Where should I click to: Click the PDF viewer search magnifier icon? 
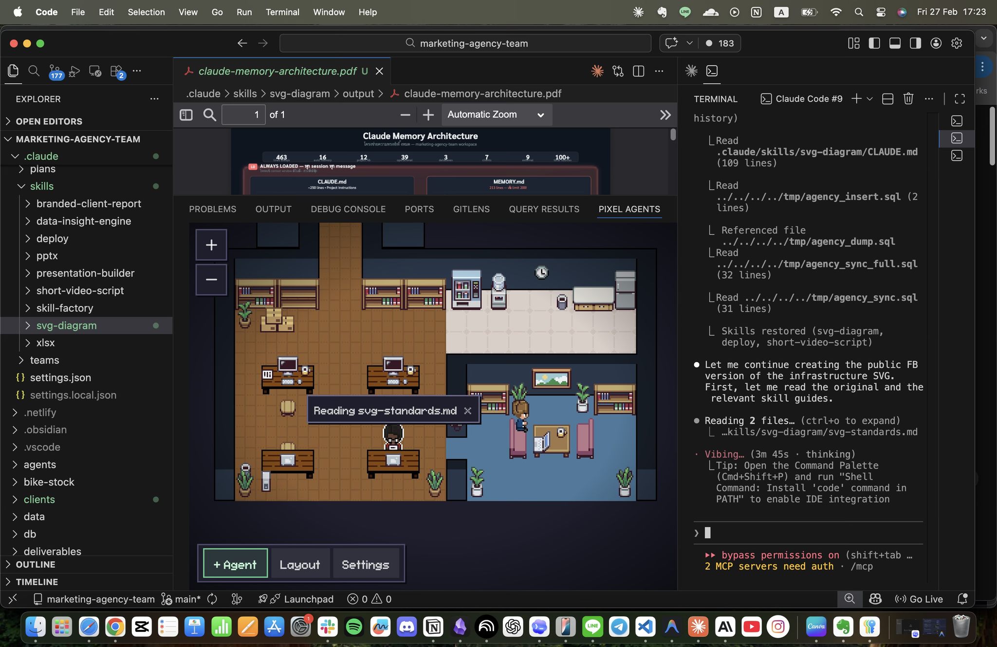point(209,115)
